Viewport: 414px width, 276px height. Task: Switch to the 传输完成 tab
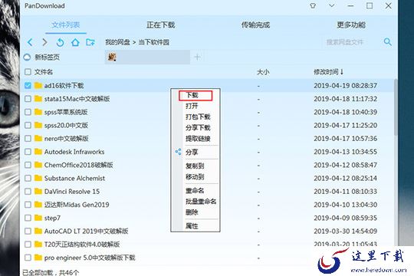(x=255, y=25)
